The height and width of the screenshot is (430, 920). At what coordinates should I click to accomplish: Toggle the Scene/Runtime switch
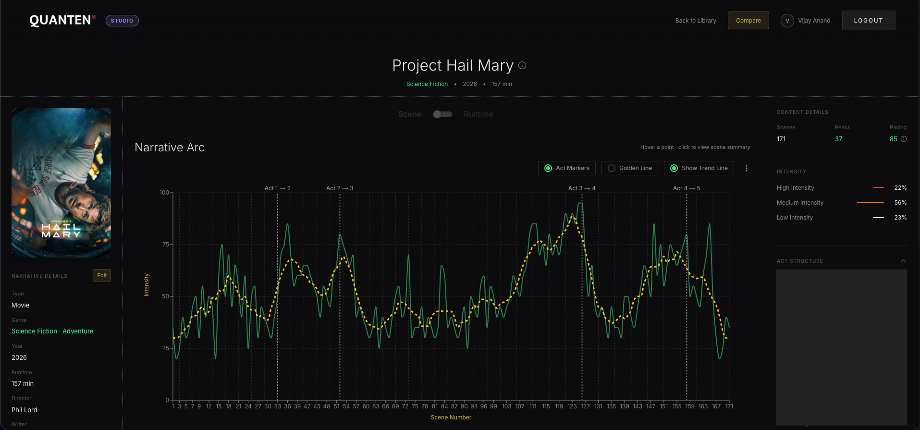(x=442, y=114)
